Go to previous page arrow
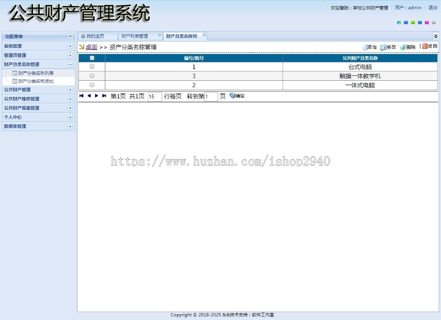This screenshot has height=320, width=441. 89,96
